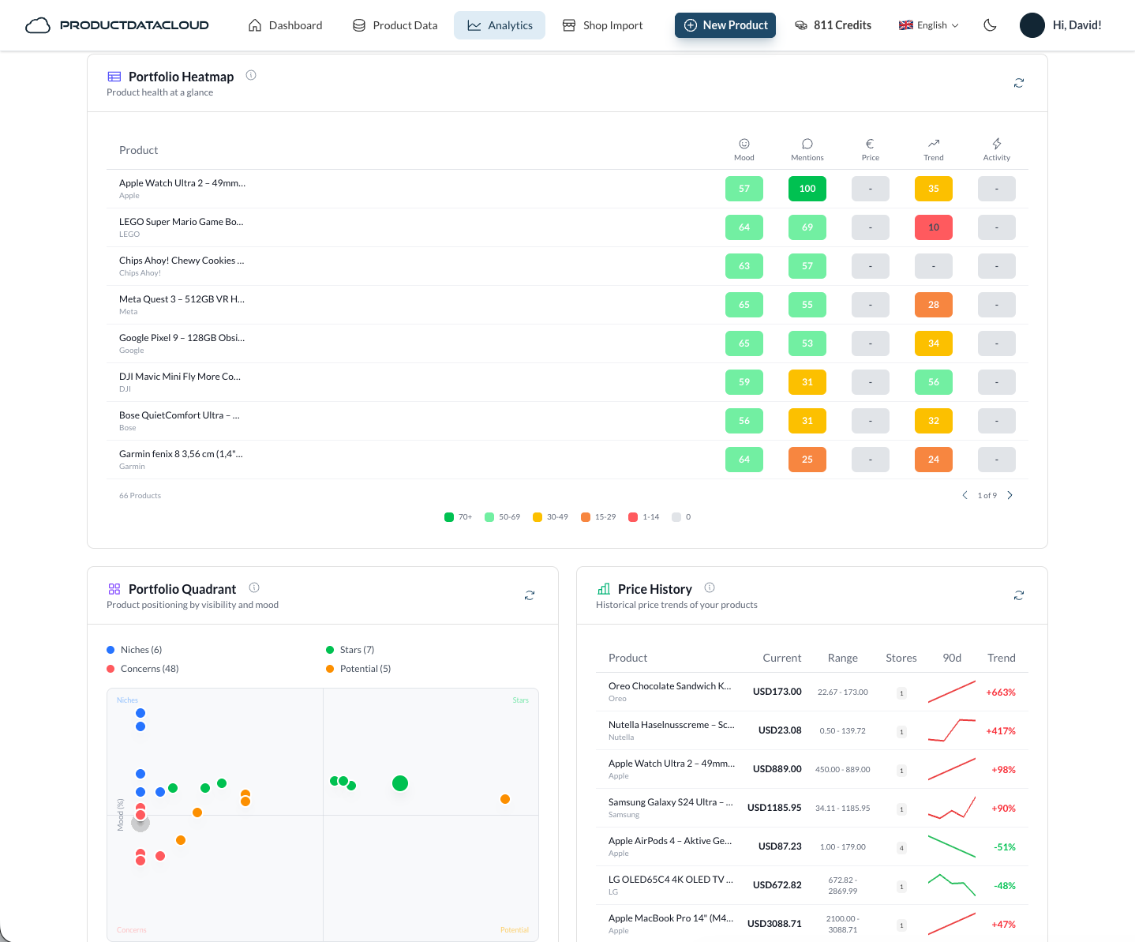The height and width of the screenshot is (942, 1135).
Task: Open Google Pixel 9 product row
Action: tap(567, 343)
